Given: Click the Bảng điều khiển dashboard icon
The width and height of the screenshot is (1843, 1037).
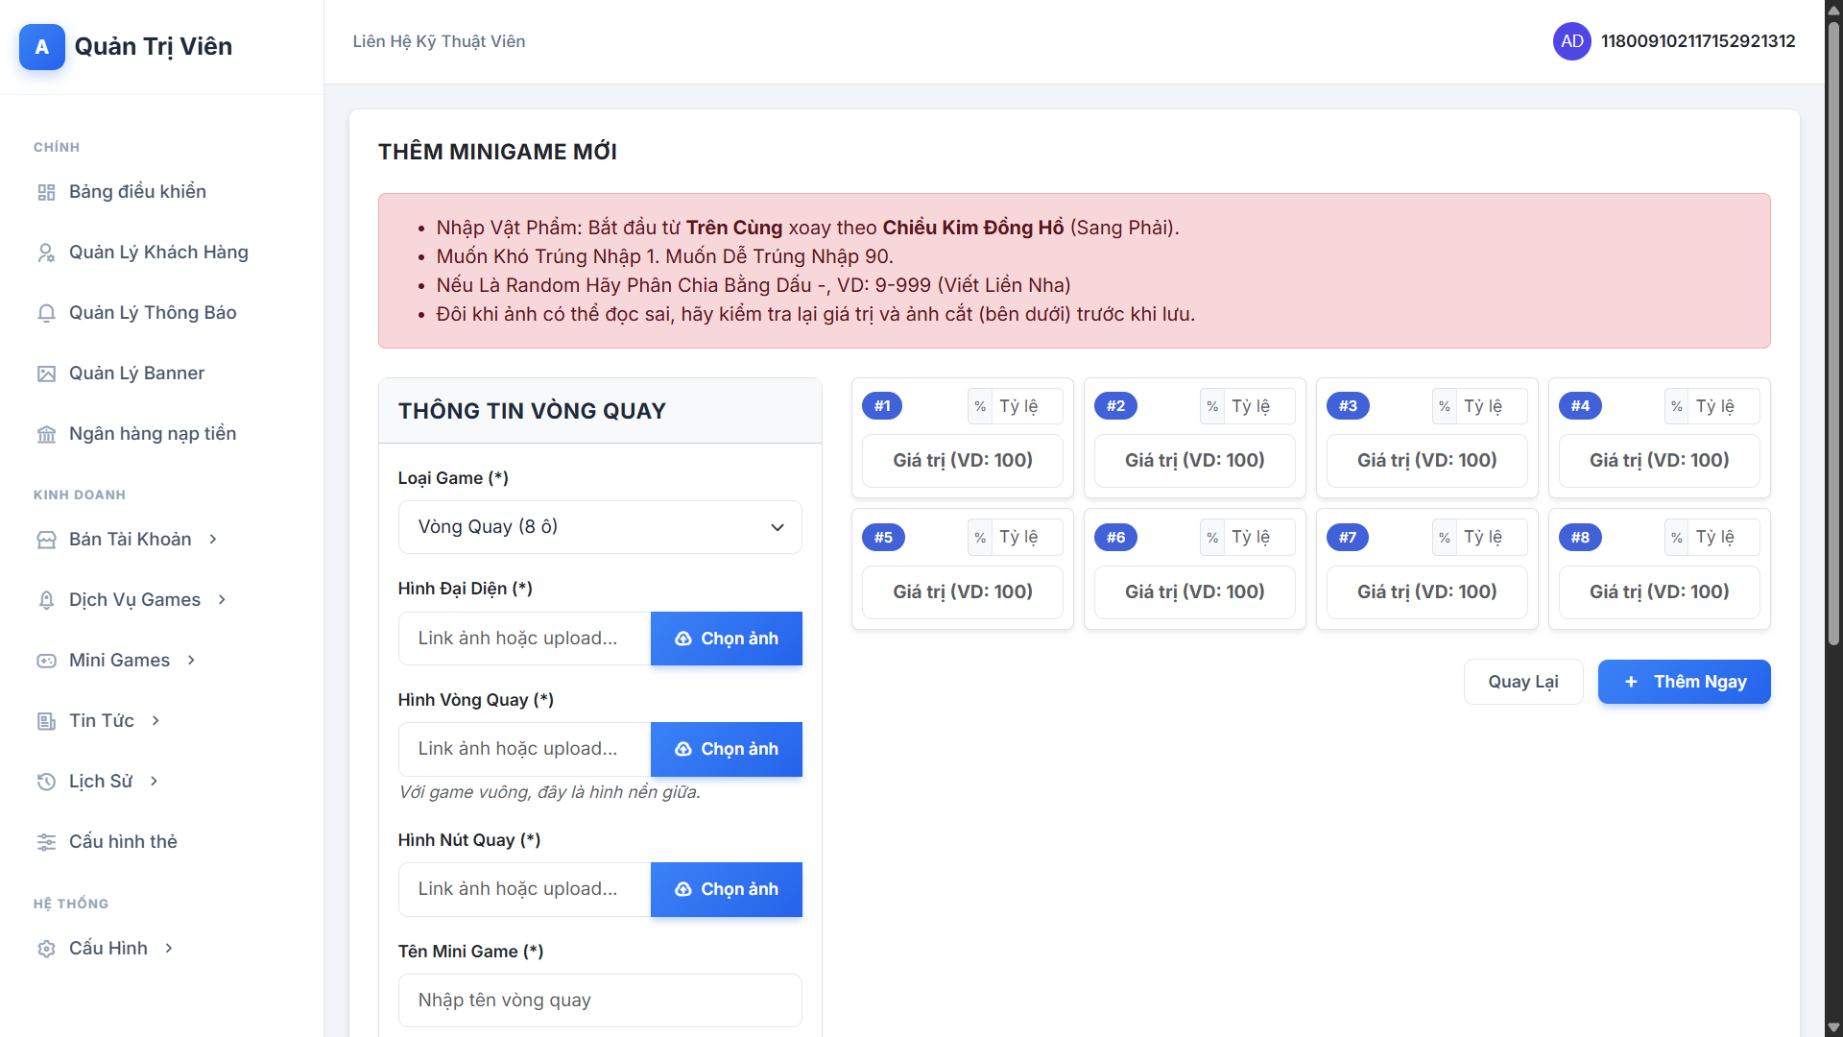Looking at the screenshot, I should click(x=46, y=192).
